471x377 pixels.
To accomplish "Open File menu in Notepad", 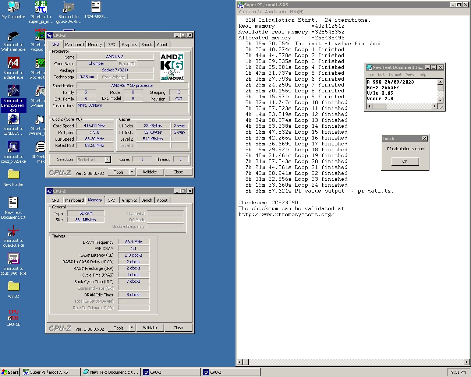I will tap(371, 74).
